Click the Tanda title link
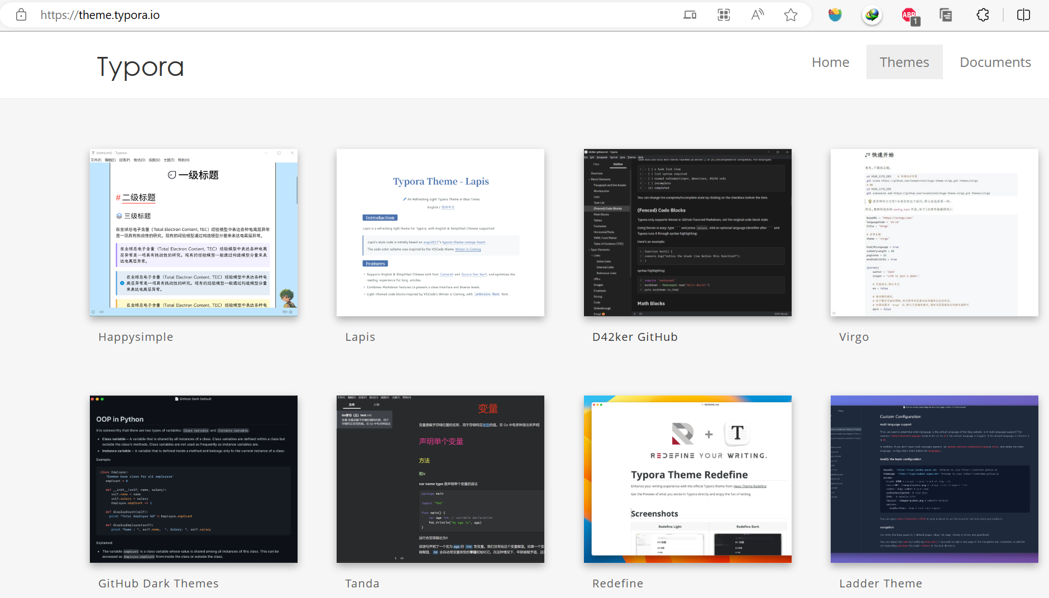Screen dimensions: 1049x598 [x=362, y=583]
